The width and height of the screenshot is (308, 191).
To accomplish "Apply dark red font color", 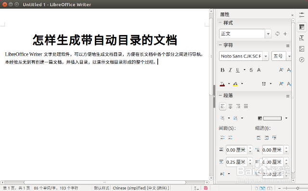I will (x=222, y=84).
